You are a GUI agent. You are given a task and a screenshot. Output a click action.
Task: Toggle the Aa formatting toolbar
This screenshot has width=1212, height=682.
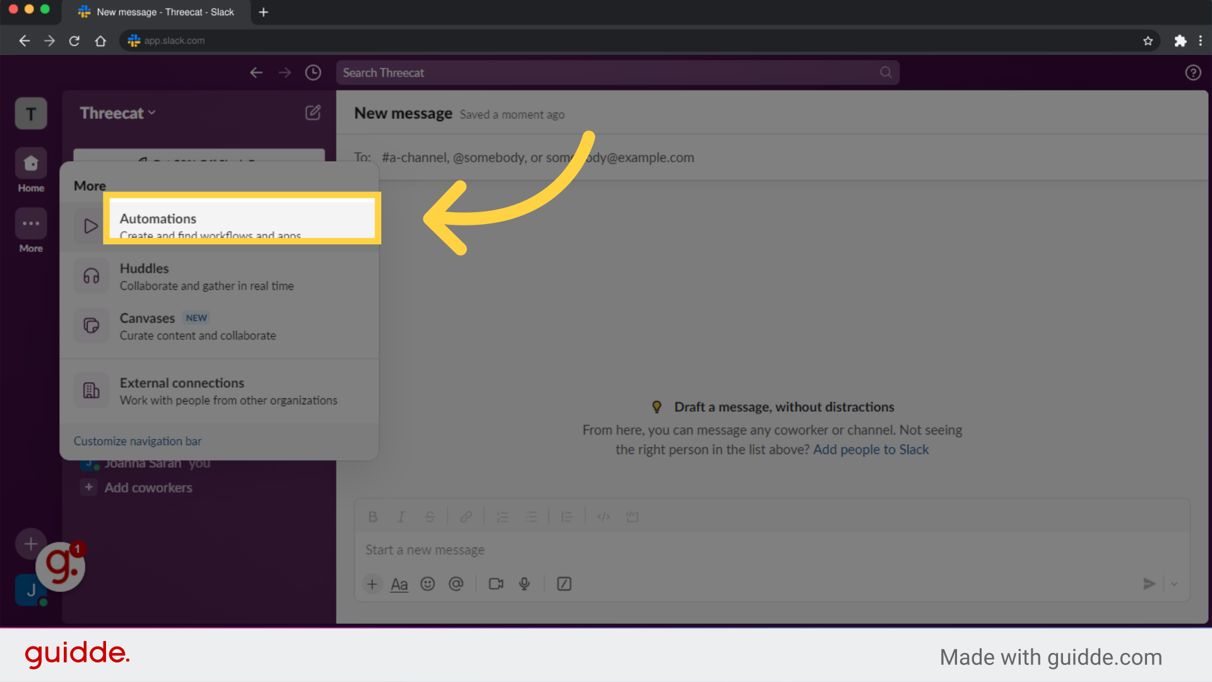tap(399, 584)
